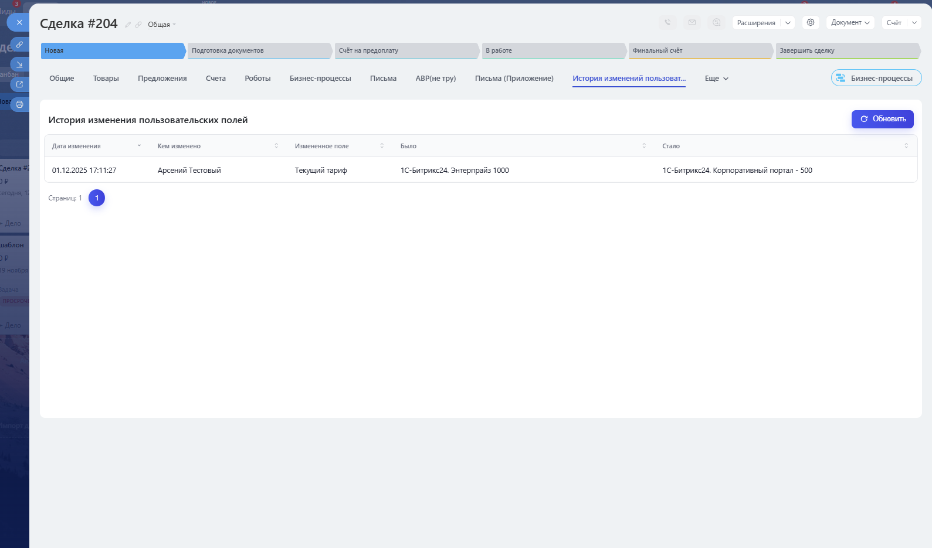Switch to the Товары tab
The height and width of the screenshot is (548, 932).
pyautogui.click(x=106, y=79)
